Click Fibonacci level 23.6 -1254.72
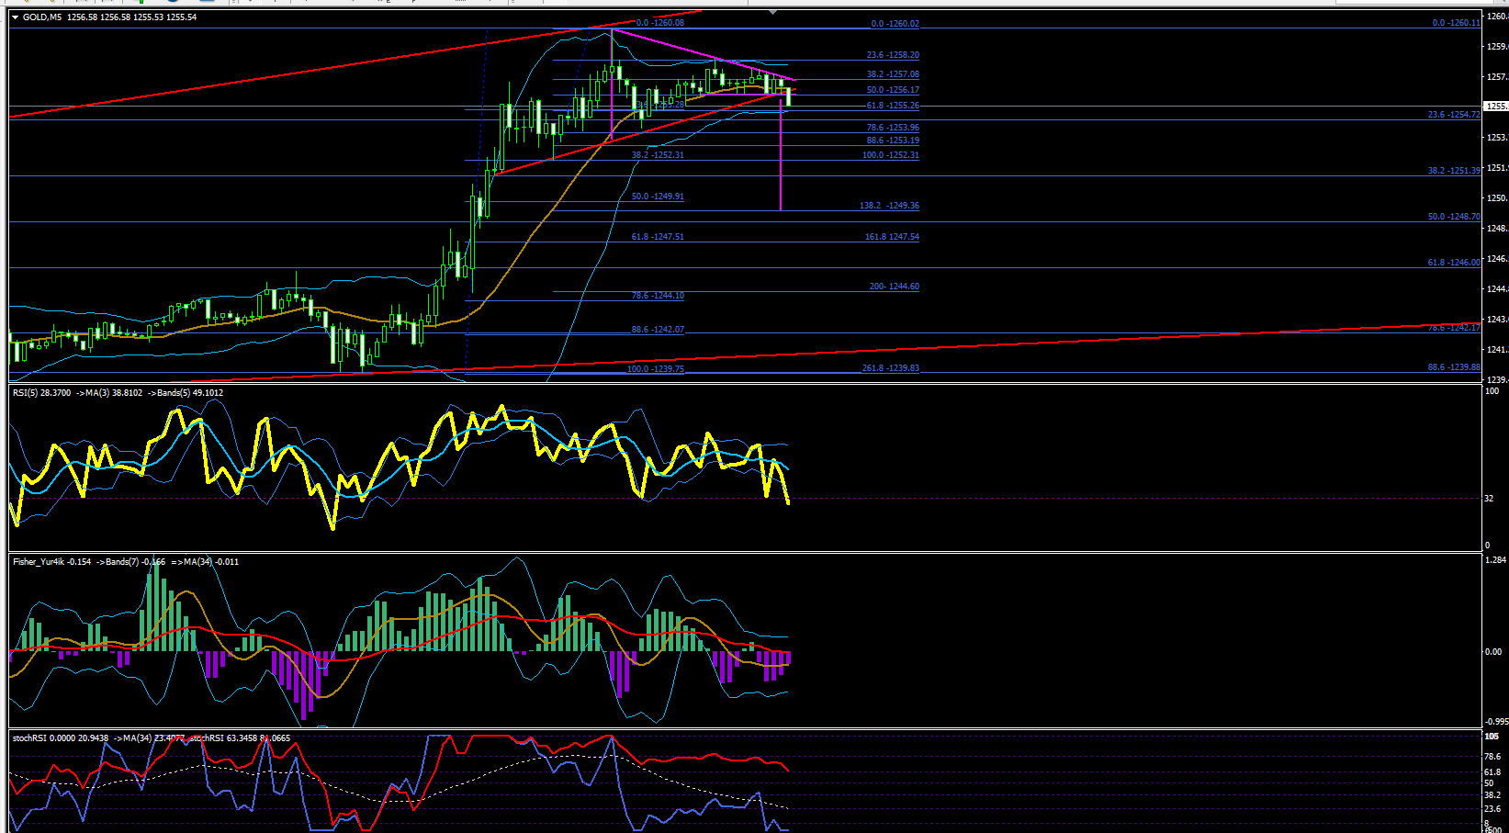 point(1454,115)
